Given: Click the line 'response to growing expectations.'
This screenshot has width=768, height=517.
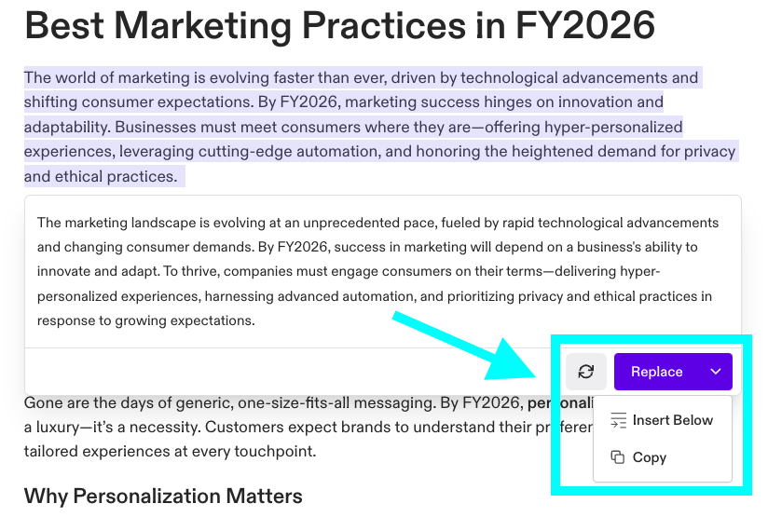Looking at the screenshot, I should pyautogui.click(x=146, y=320).
